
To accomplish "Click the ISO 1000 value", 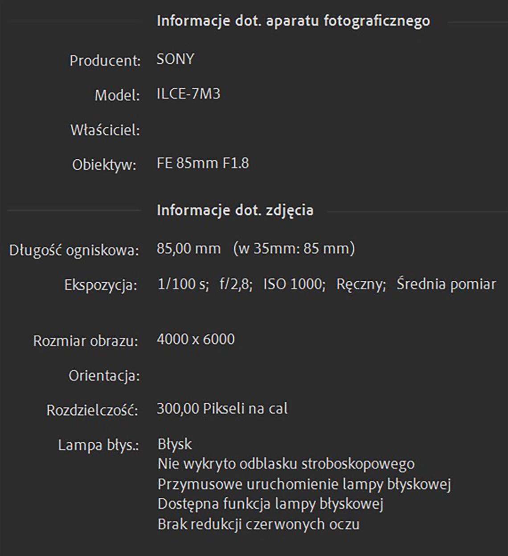I will pos(294,284).
